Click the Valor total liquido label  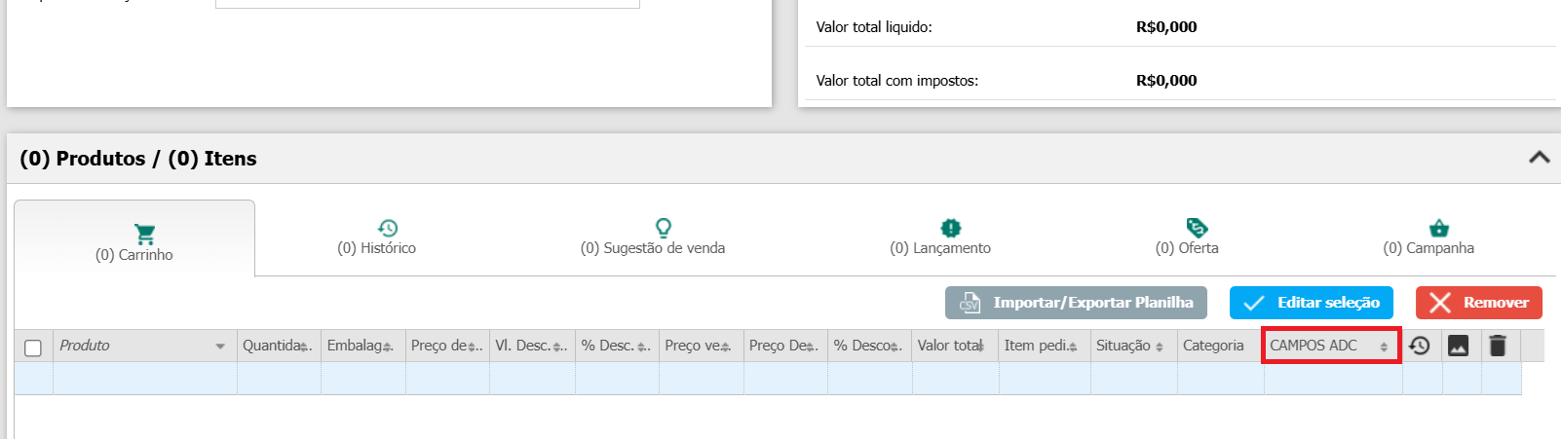(874, 27)
